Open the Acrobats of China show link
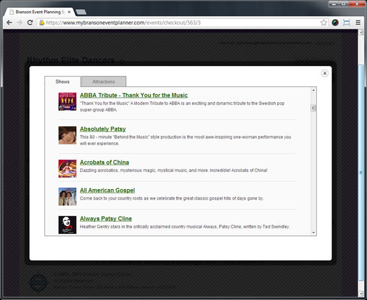The image size is (367, 300). coord(105,162)
